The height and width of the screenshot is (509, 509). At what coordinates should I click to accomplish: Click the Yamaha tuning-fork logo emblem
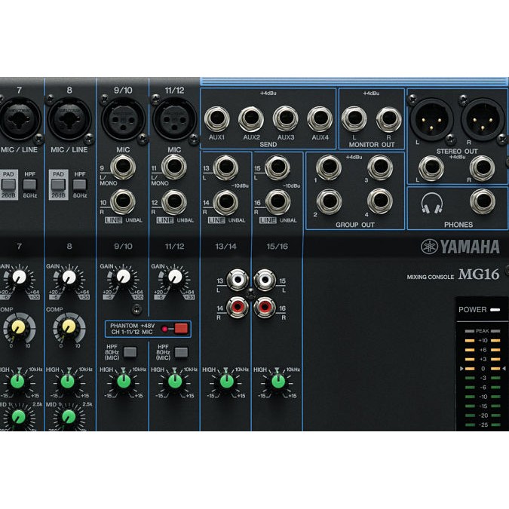point(430,247)
